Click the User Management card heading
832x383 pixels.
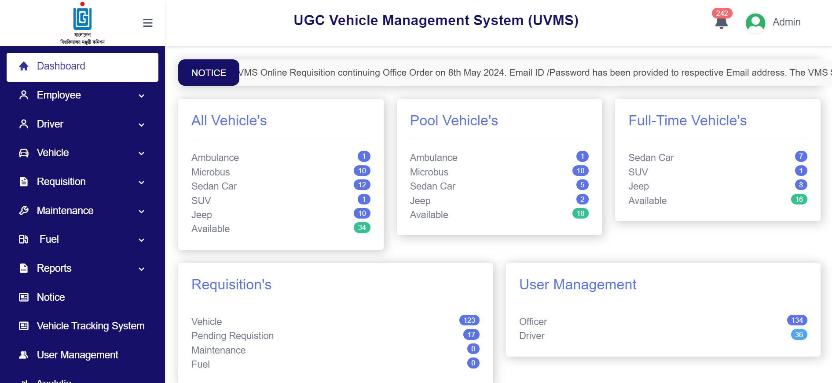[x=578, y=285]
